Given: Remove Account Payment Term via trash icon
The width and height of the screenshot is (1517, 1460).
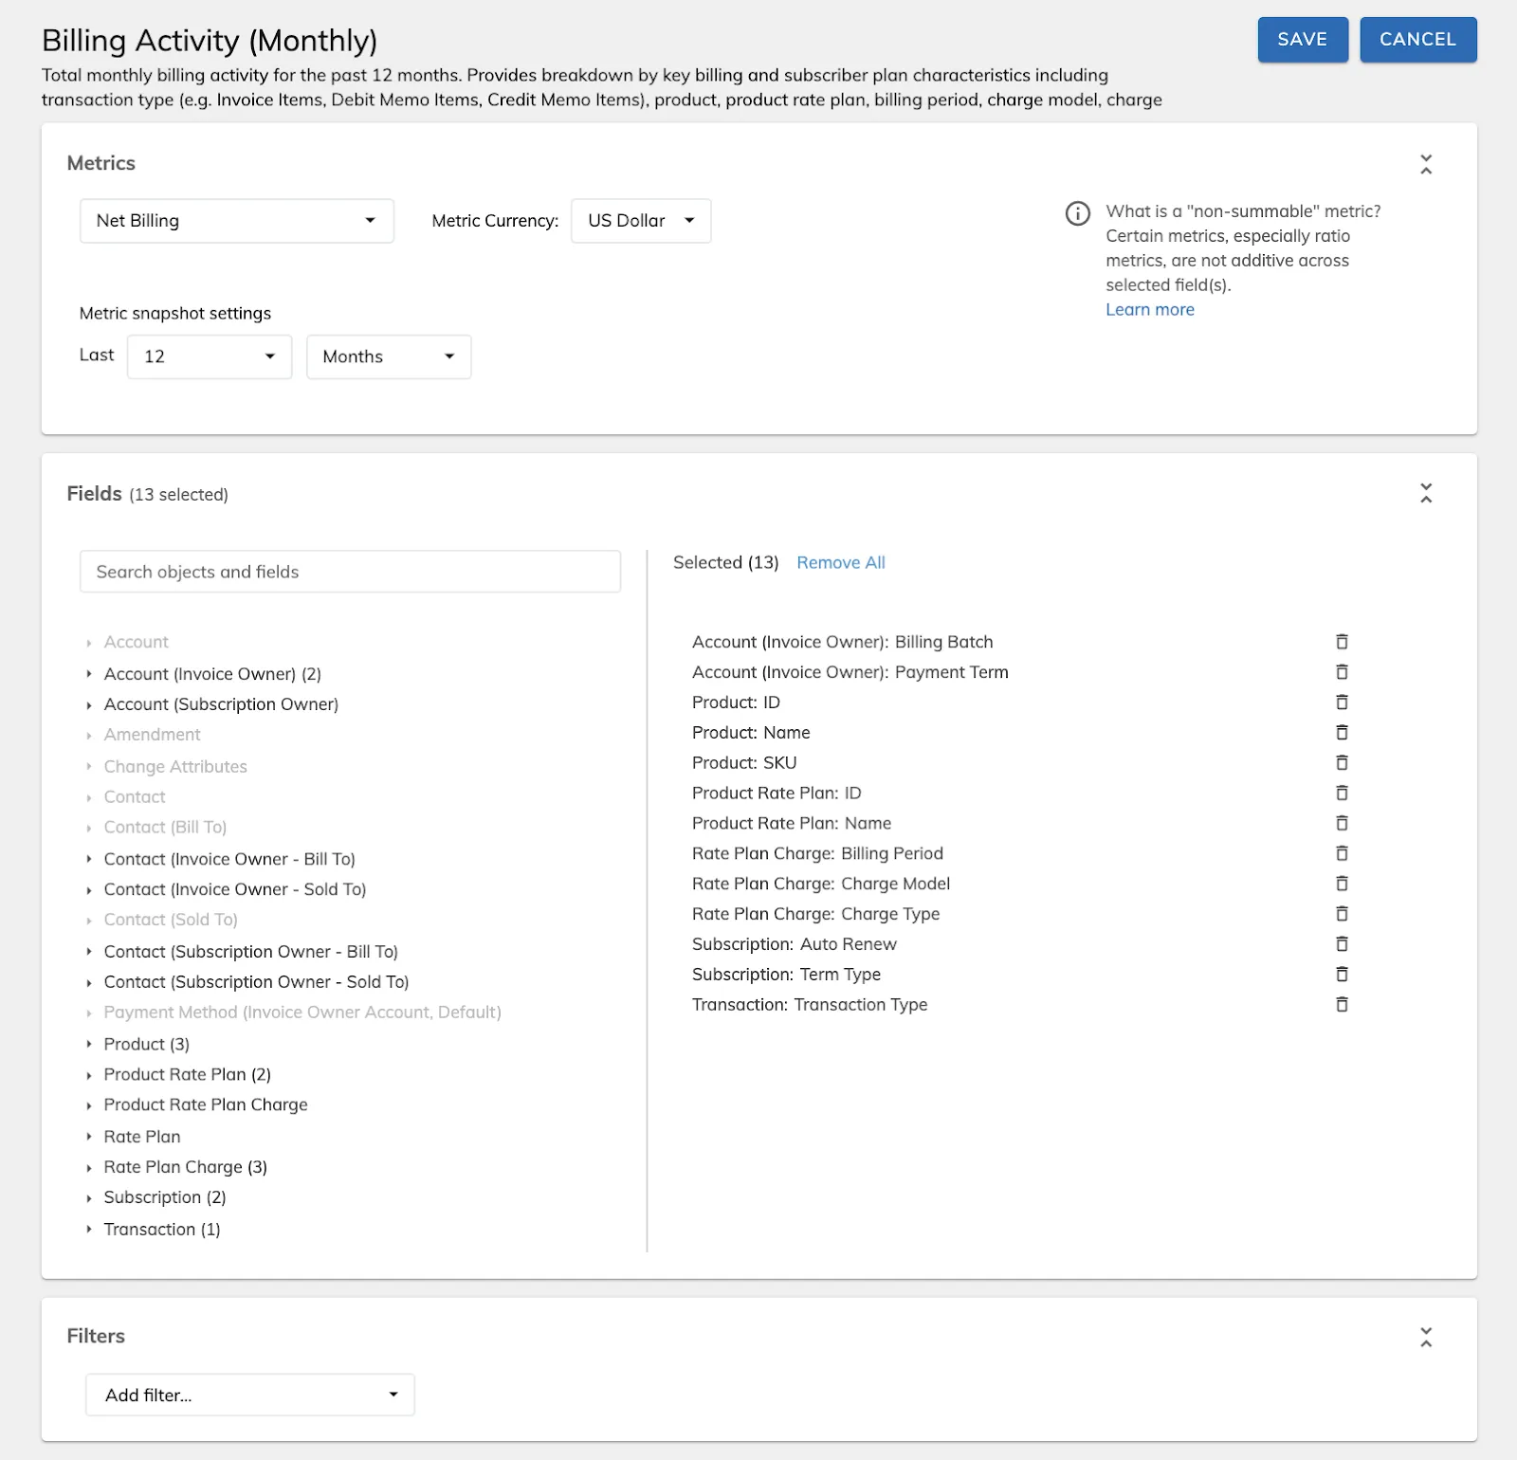Looking at the screenshot, I should (1342, 672).
